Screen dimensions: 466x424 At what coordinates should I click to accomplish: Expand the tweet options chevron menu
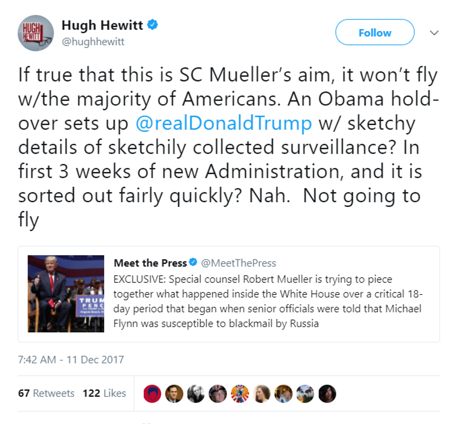pyautogui.click(x=434, y=33)
